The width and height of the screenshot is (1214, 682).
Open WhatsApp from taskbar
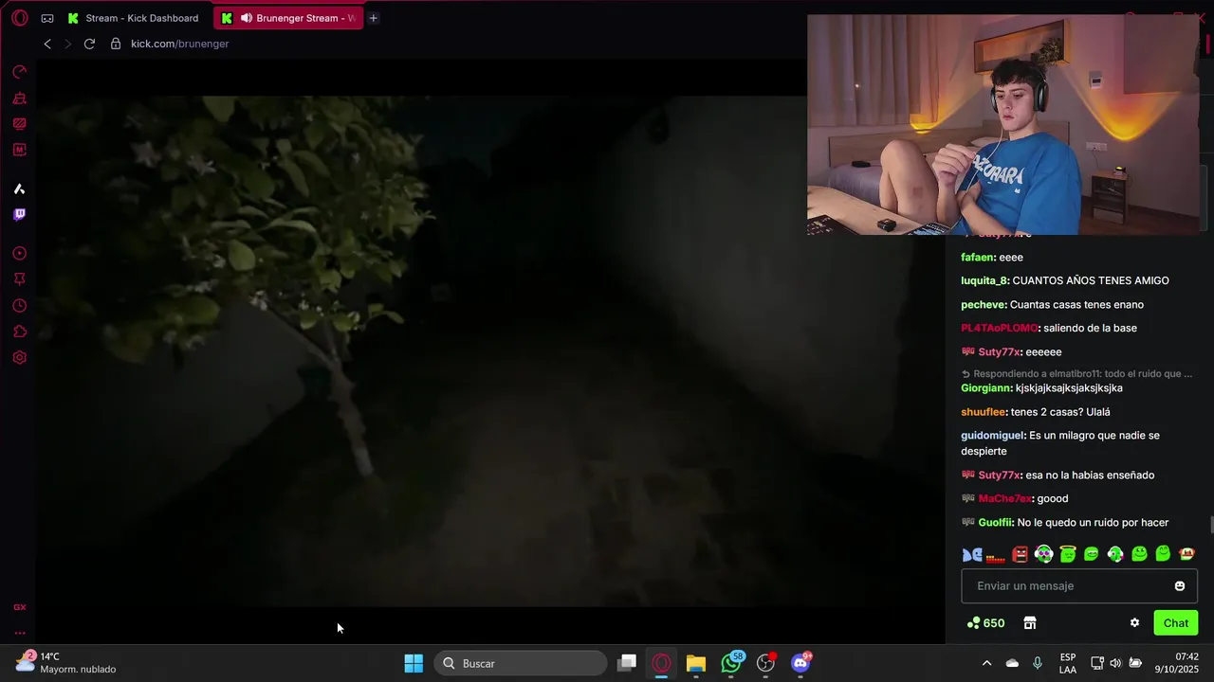click(x=731, y=663)
